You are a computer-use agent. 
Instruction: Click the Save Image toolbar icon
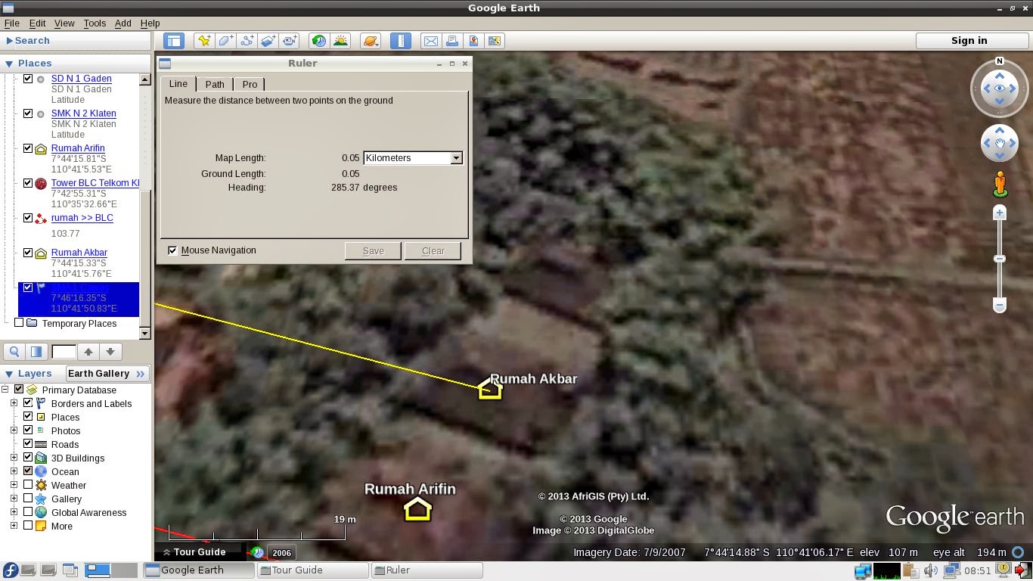coord(473,41)
